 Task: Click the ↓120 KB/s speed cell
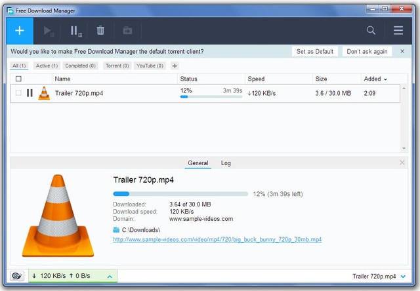[x=261, y=93]
